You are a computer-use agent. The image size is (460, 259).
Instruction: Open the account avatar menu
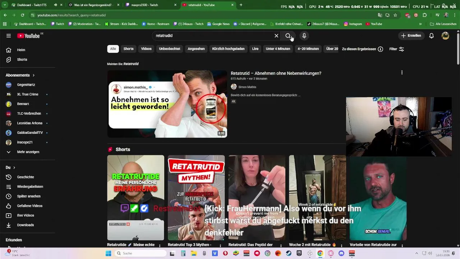pyautogui.click(x=445, y=36)
